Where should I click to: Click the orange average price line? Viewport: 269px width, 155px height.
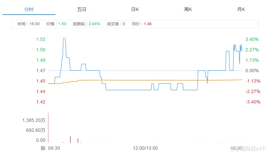coord(149,80)
